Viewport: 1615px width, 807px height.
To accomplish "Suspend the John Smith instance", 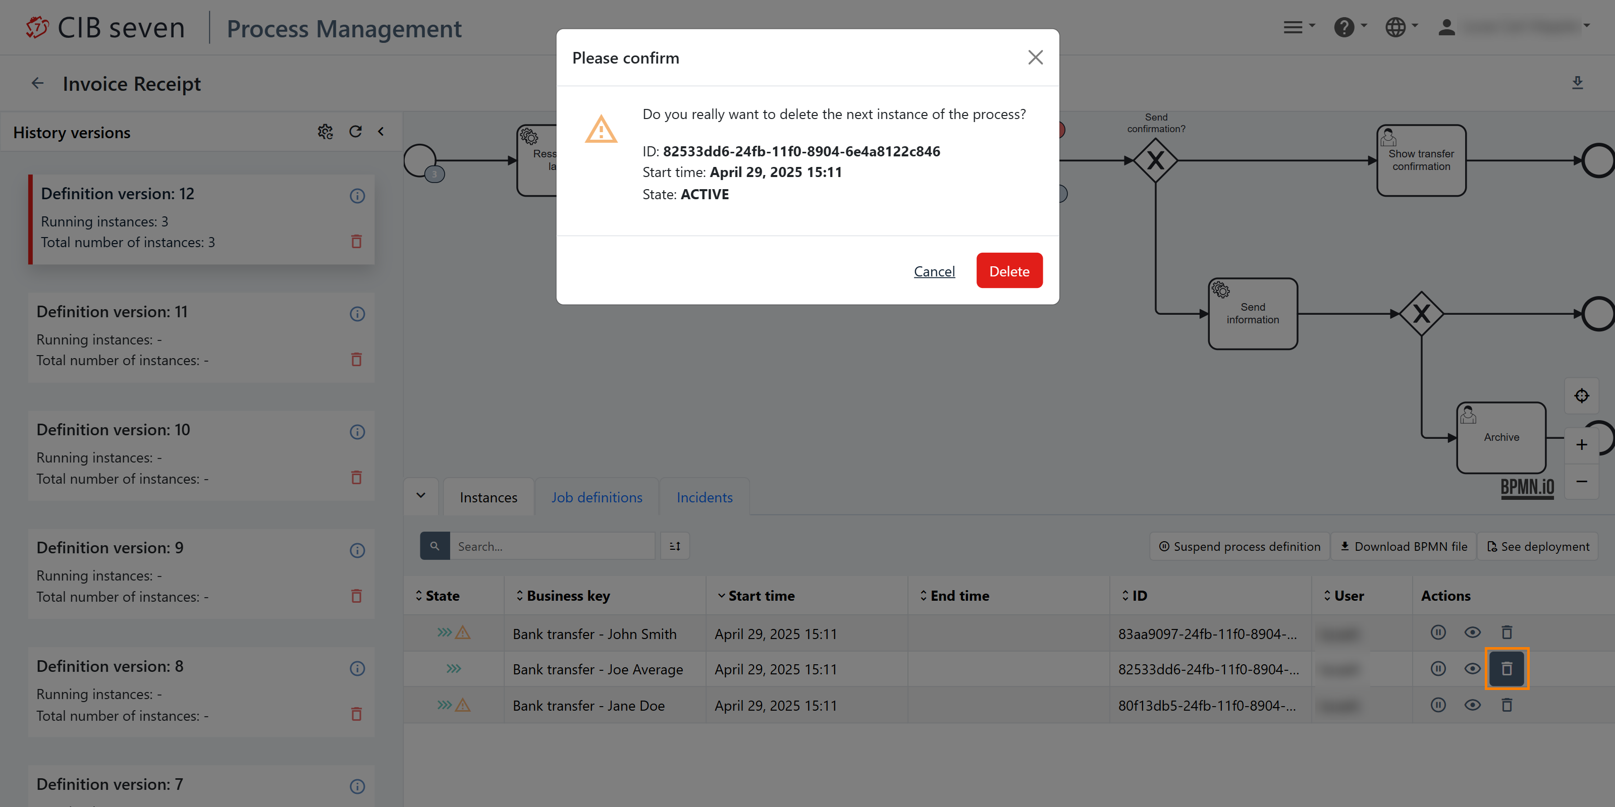I will point(1438,632).
